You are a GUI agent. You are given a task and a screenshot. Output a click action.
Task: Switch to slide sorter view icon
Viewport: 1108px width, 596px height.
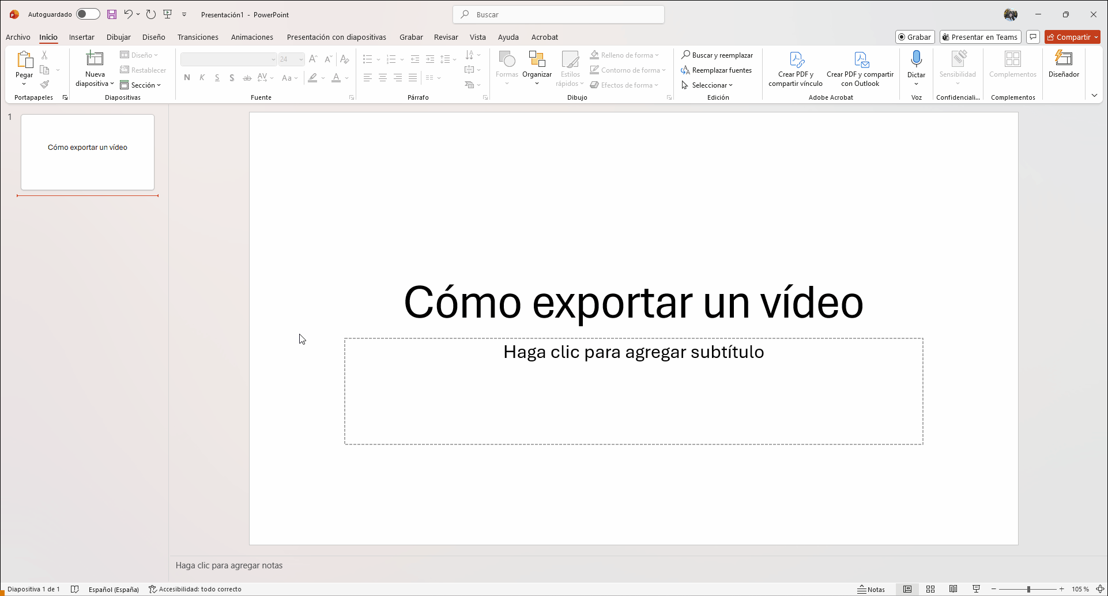click(x=930, y=589)
